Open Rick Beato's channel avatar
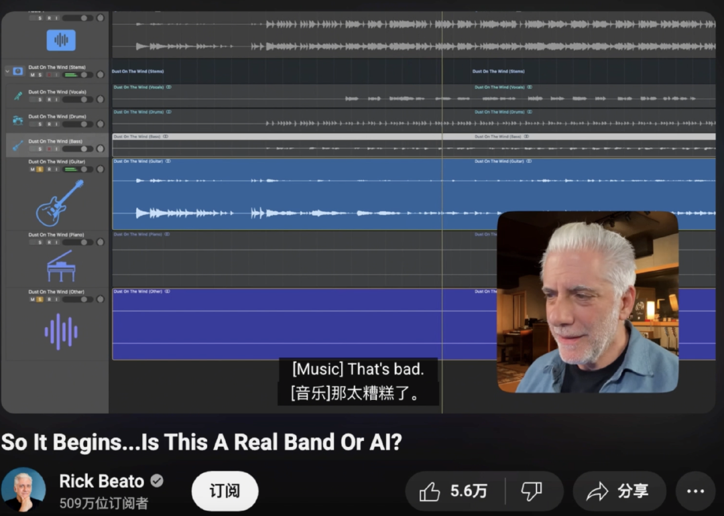The height and width of the screenshot is (516, 724). (x=23, y=490)
